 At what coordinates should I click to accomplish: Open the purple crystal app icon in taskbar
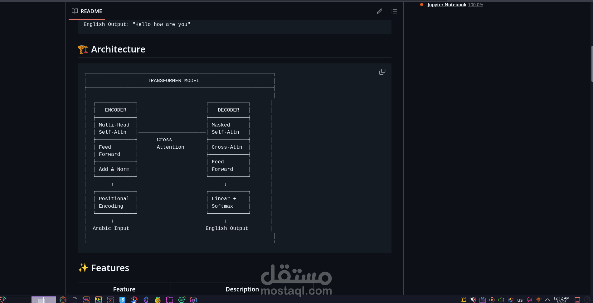coord(146,300)
